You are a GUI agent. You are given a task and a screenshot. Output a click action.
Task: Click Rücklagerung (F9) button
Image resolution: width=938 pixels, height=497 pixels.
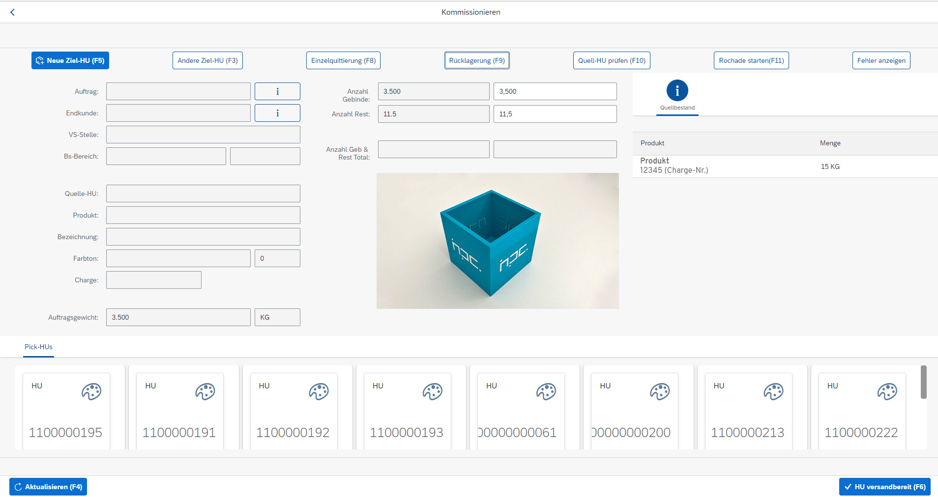(477, 60)
